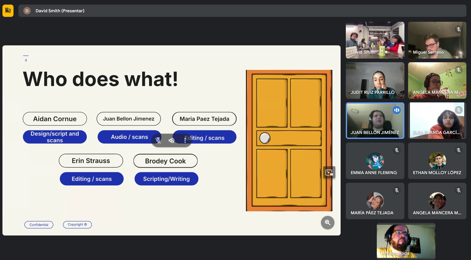Click Ethan Molloy López's profile picture
Screen dimensions: 471x260
[437, 161]
